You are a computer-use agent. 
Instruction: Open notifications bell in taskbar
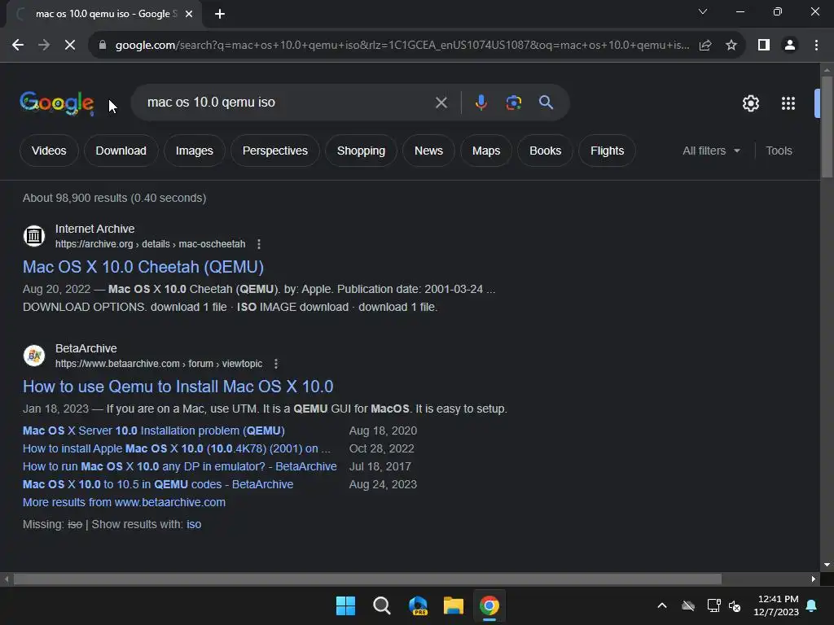click(812, 605)
